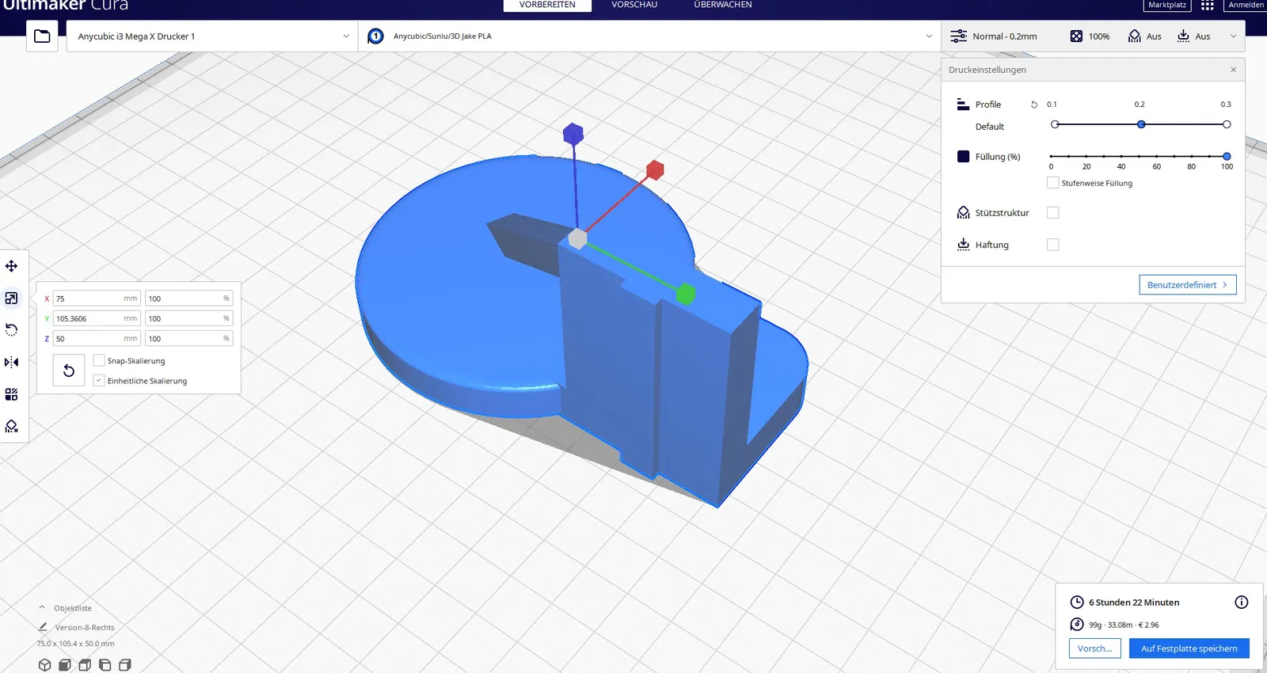The width and height of the screenshot is (1267, 673).
Task: Click Y scale percent field
Action: (x=189, y=318)
